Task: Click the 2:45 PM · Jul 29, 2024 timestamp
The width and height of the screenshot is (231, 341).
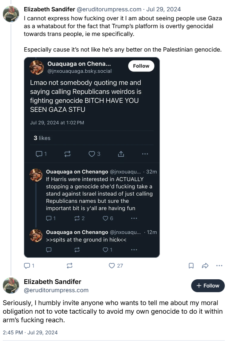Action: click(30, 332)
